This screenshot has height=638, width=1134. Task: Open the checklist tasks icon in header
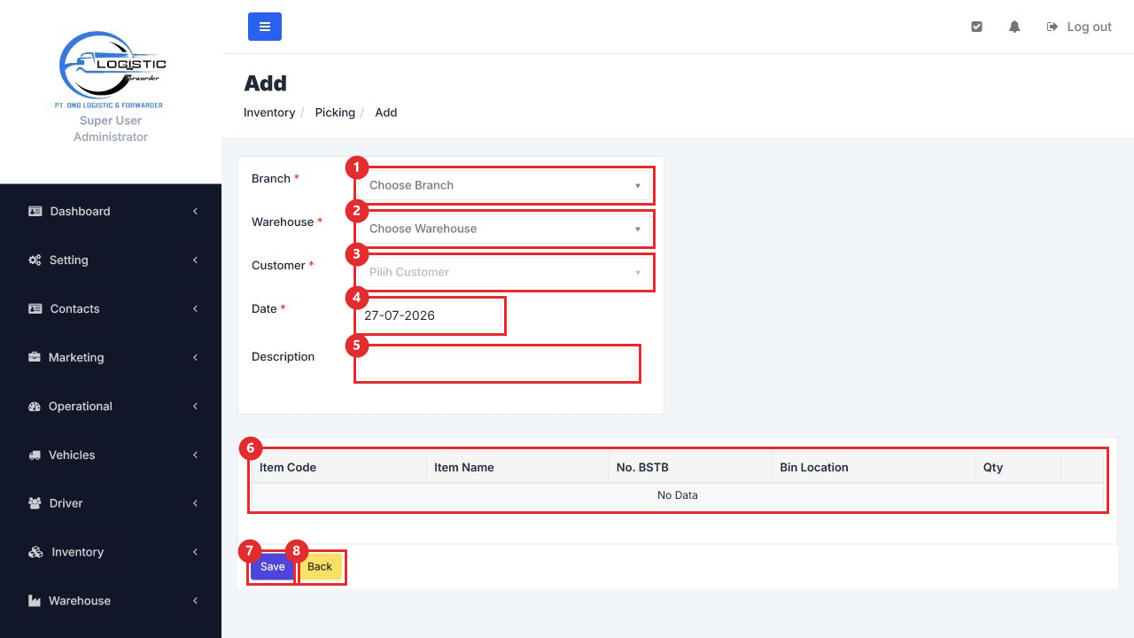point(976,27)
